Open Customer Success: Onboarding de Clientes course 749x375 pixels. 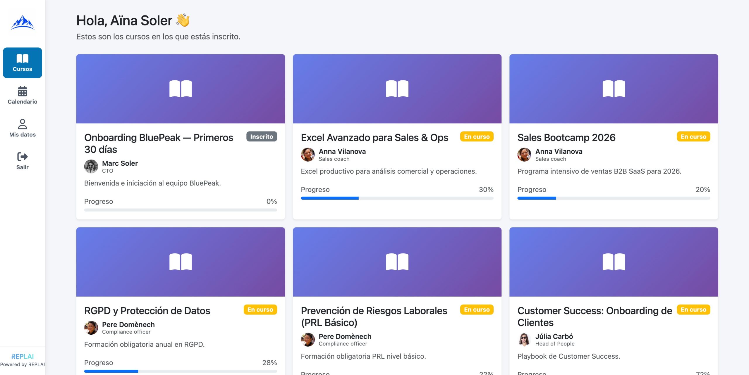coord(595,316)
